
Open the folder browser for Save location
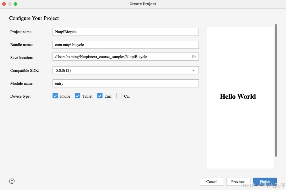(x=194, y=56)
